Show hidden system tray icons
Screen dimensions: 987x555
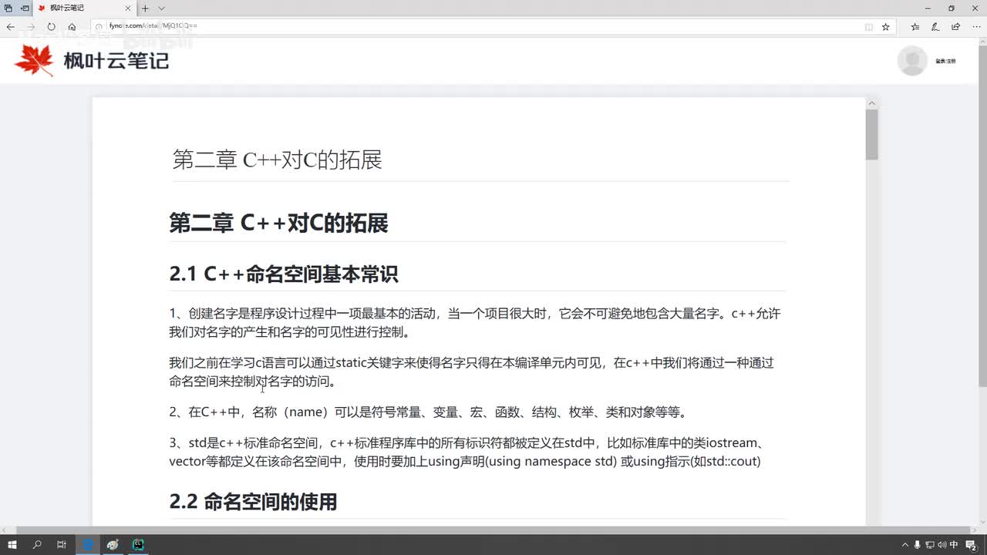click(x=905, y=545)
